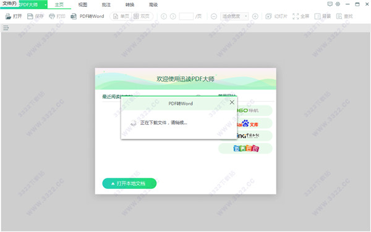Click the 打开 folder icon
The width and height of the screenshot is (371, 232).
point(8,16)
